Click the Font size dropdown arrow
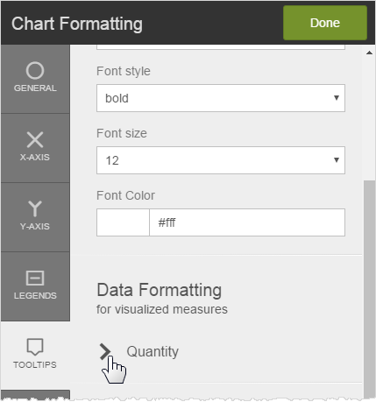Screen dimensions: 376x402 [337, 160]
